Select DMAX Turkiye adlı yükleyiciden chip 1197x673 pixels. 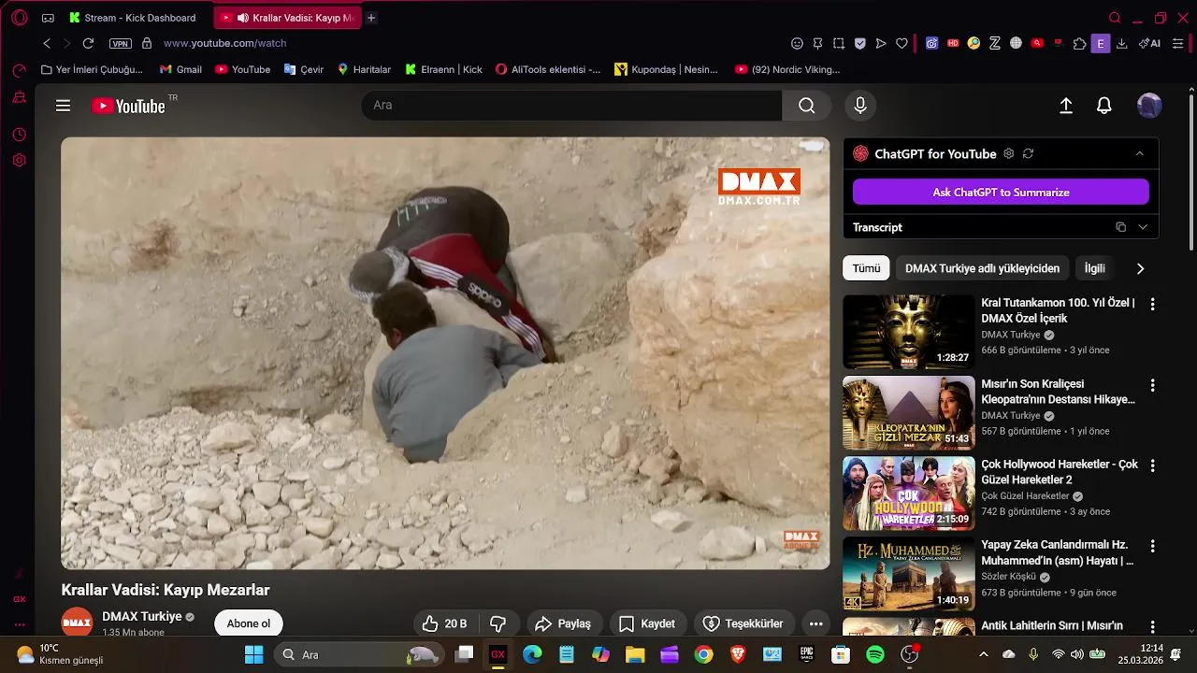[x=982, y=268]
